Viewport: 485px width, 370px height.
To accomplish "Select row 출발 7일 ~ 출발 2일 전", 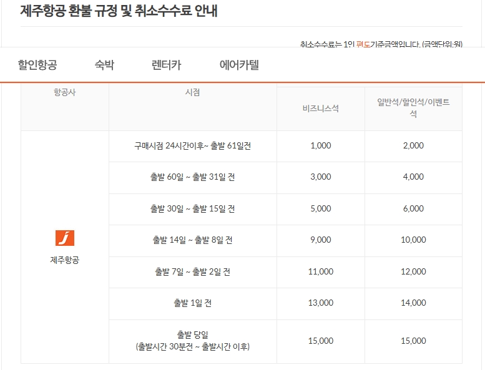I will 192,271.
